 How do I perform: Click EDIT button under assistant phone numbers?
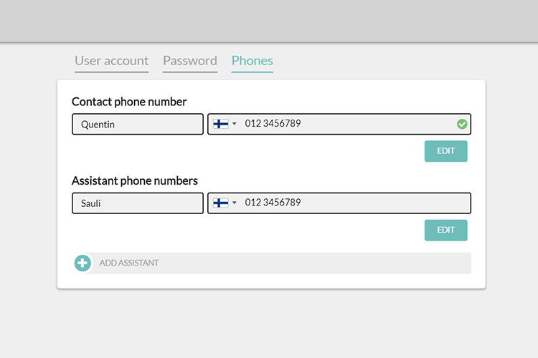[x=445, y=231]
